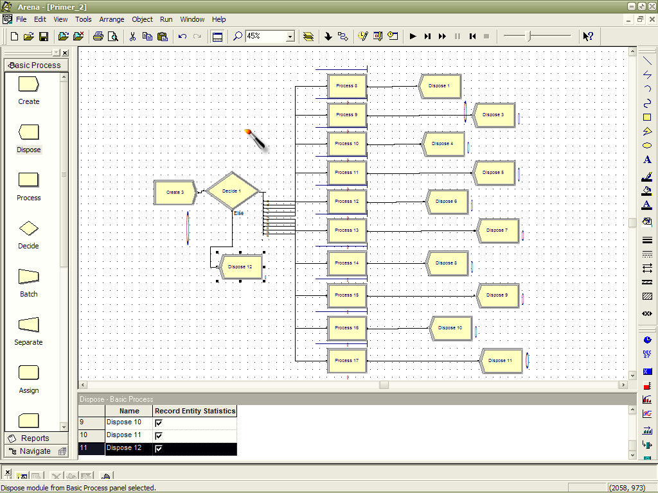Viewport: 658px width, 493px height.
Task: Open the Edit menu
Action: [40, 19]
